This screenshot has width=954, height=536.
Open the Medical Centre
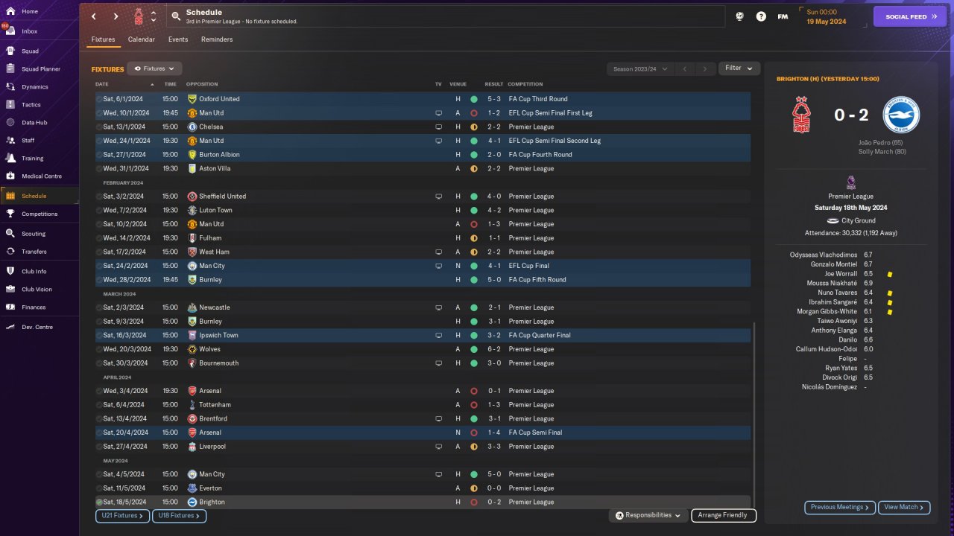(42, 176)
